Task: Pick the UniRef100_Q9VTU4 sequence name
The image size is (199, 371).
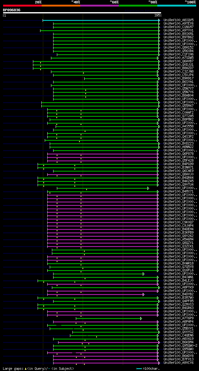Action: tap(178, 185)
